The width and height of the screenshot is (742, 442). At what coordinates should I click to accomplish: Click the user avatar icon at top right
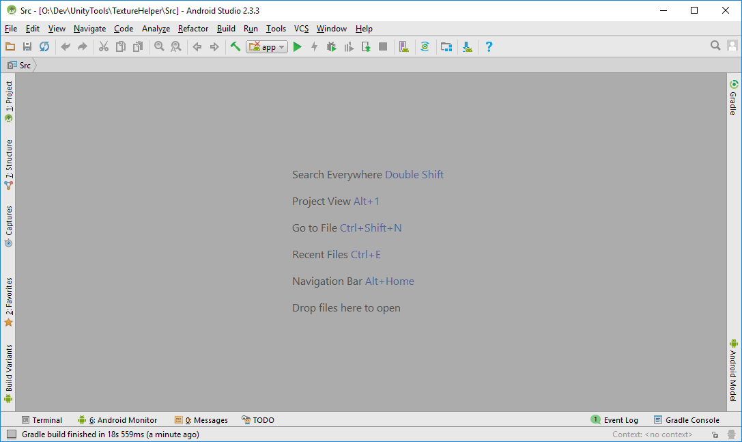coord(732,46)
